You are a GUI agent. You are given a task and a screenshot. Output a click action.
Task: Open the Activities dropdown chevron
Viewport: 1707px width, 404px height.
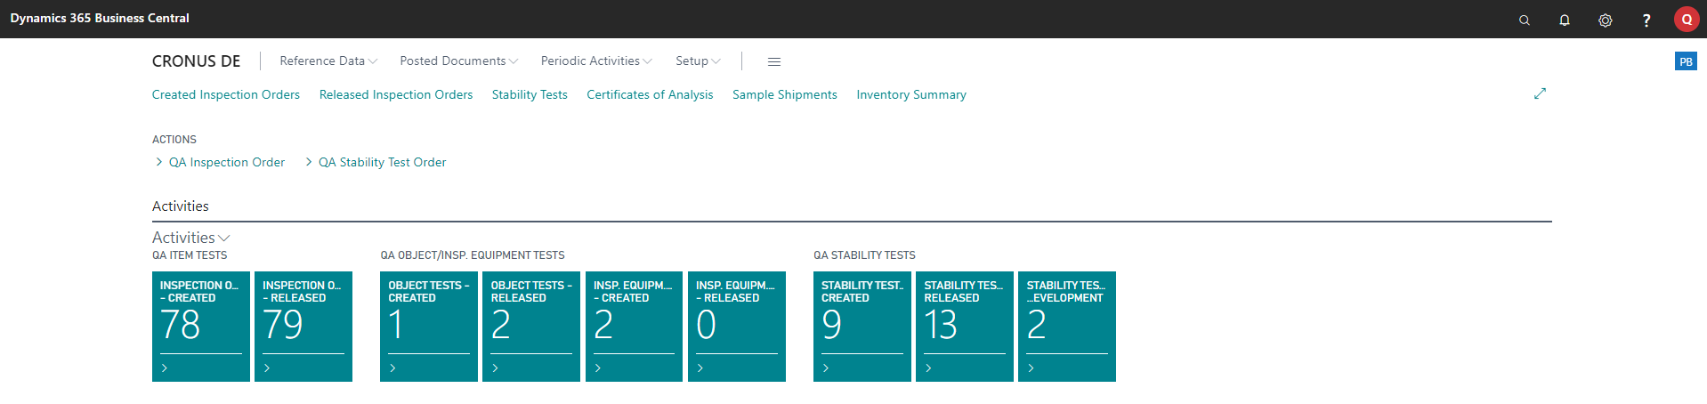coord(224,238)
